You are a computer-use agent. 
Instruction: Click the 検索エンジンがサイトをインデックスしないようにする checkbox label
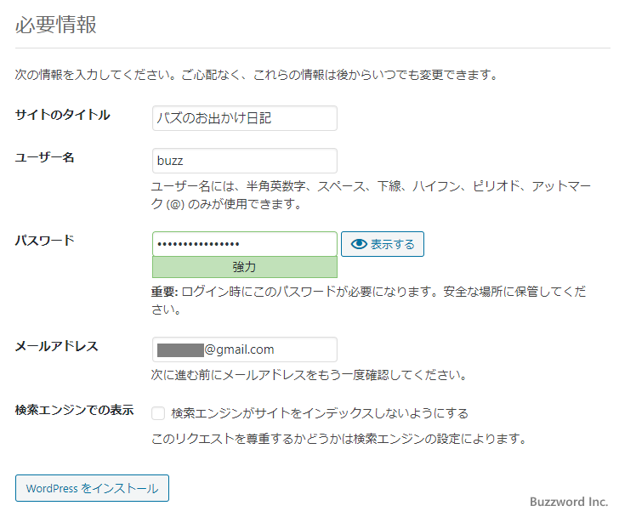[x=320, y=413]
